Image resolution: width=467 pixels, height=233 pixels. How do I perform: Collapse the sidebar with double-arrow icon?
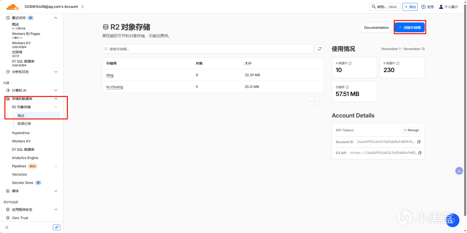point(7,227)
